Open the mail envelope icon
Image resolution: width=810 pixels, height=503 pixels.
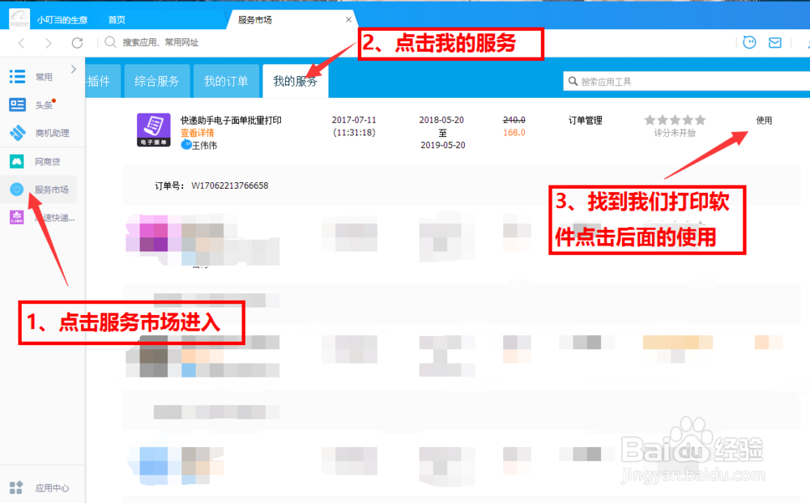coord(776,41)
